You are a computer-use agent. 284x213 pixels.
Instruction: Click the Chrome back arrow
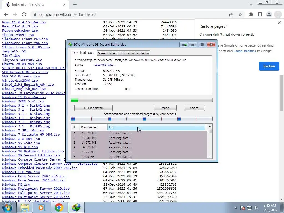6,14
